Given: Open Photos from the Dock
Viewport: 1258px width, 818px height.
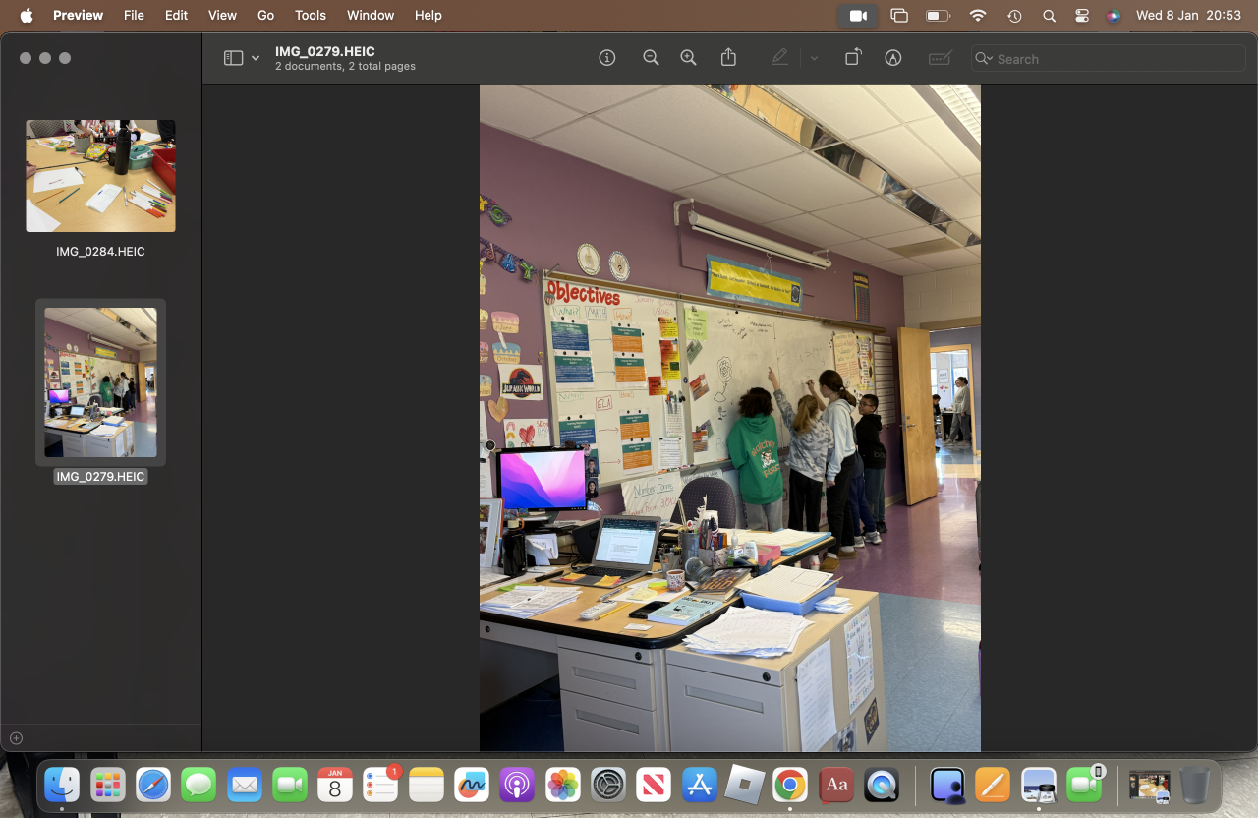Looking at the screenshot, I should pyautogui.click(x=563, y=785).
